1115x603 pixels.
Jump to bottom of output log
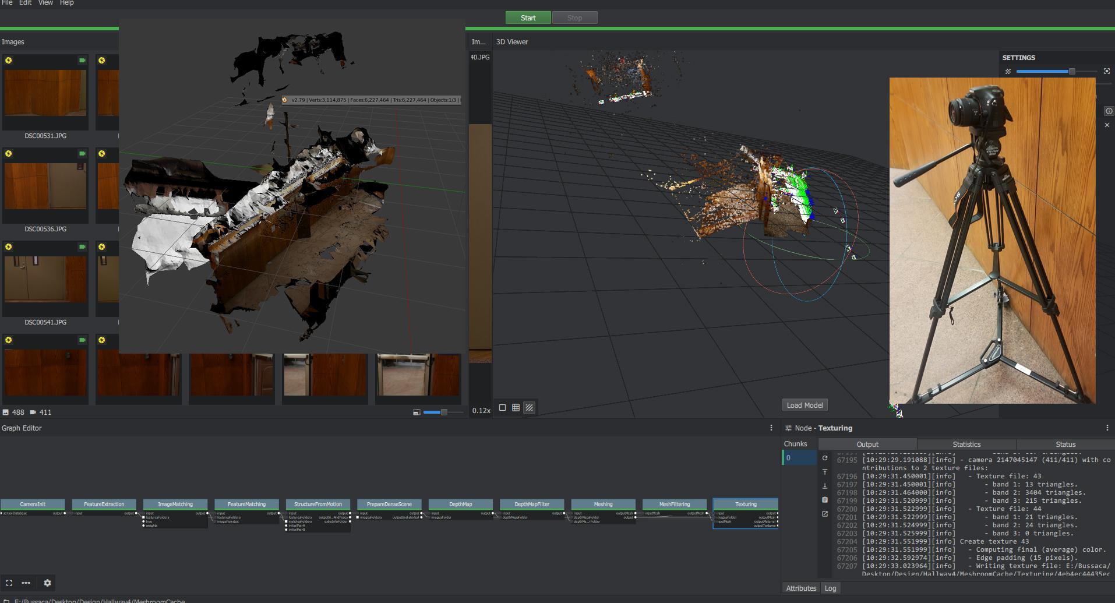coord(825,486)
